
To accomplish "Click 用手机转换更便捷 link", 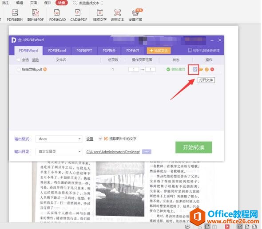I will (x=204, y=51).
